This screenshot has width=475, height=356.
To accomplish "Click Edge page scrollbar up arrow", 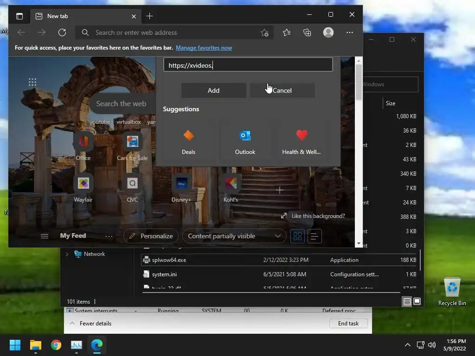I will [x=359, y=61].
